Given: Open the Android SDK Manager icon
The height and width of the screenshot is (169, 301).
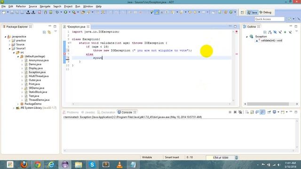Looking at the screenshot, I should tap(46, 12).
